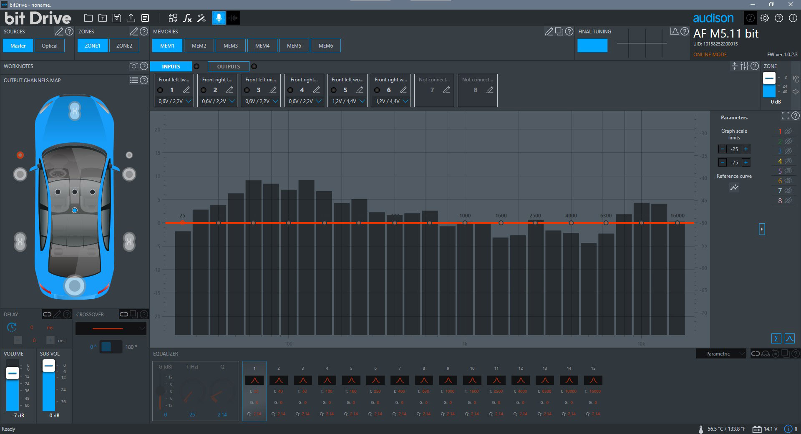This screenshot has height=434, width=801.
Task: Click the info circle icon at top right
Action: (x=793, y=18)
